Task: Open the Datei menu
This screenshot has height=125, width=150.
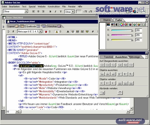Action: pos(4,6)
